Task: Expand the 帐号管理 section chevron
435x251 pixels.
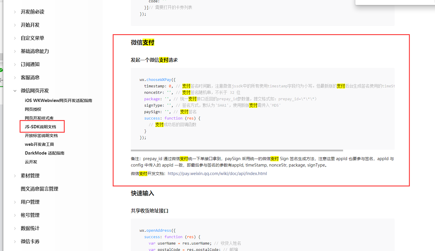Action: (15, 215)
